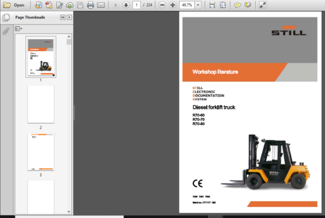
Task: Click the Ident no. 171117 text
Action: coord(204,202)
